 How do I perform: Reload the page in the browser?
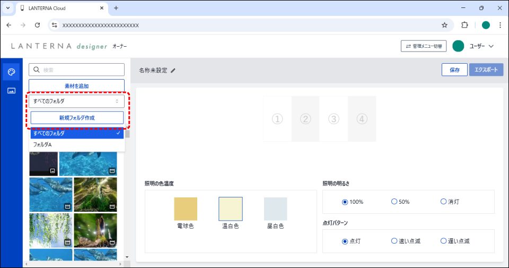coord(37,25)
